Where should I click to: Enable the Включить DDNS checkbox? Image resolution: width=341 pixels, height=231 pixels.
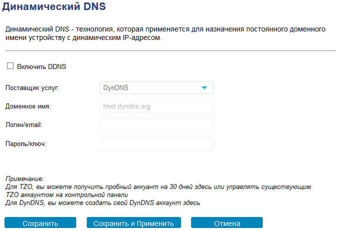[x=10, y=66]
